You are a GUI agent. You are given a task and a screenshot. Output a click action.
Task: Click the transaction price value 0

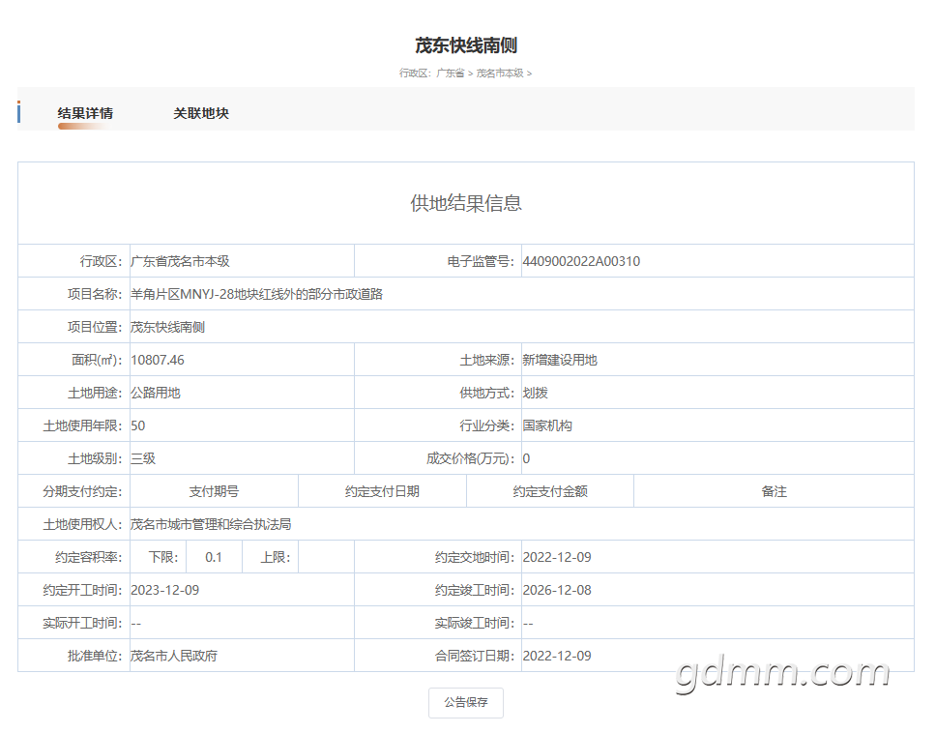pyautogui.click(x=526, y=458)
